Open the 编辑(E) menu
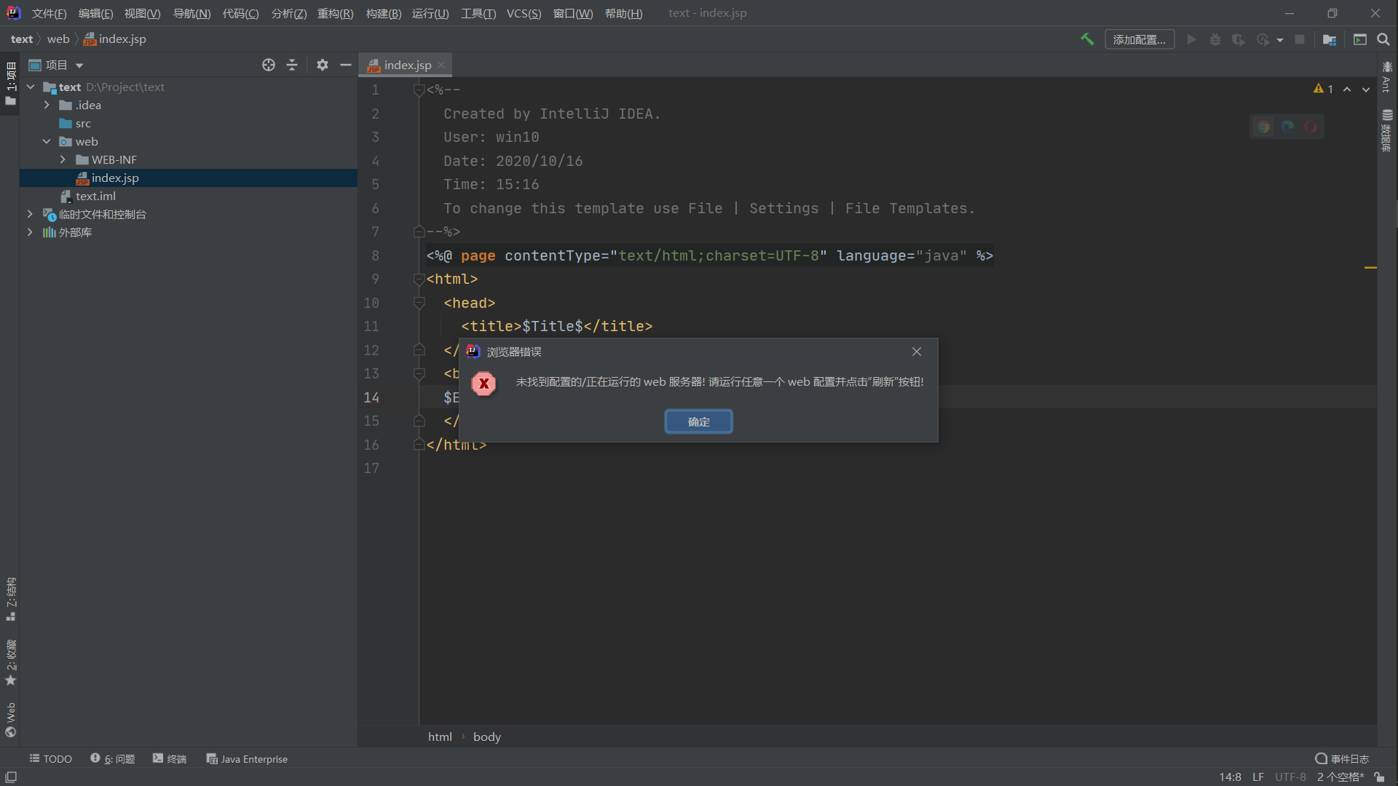Screen dimensions: 1398x786 95,13
